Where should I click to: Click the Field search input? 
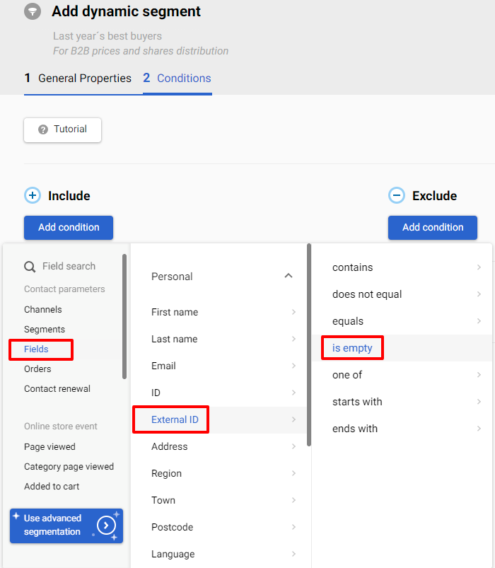[x=67, y=266]
